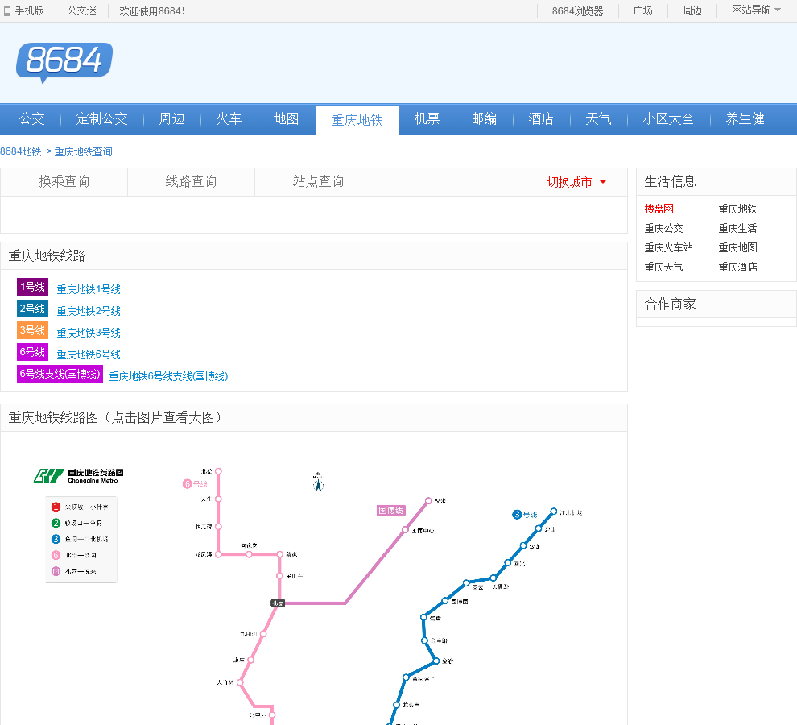Click the 国博线 label on the map
Image resolution: width=797 pixels, height=725 pixels.
[x=391, y=510]
